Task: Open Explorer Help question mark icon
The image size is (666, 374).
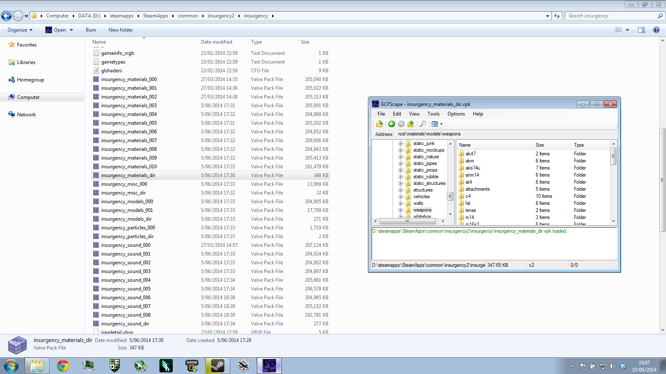Action: pos(656,30)
